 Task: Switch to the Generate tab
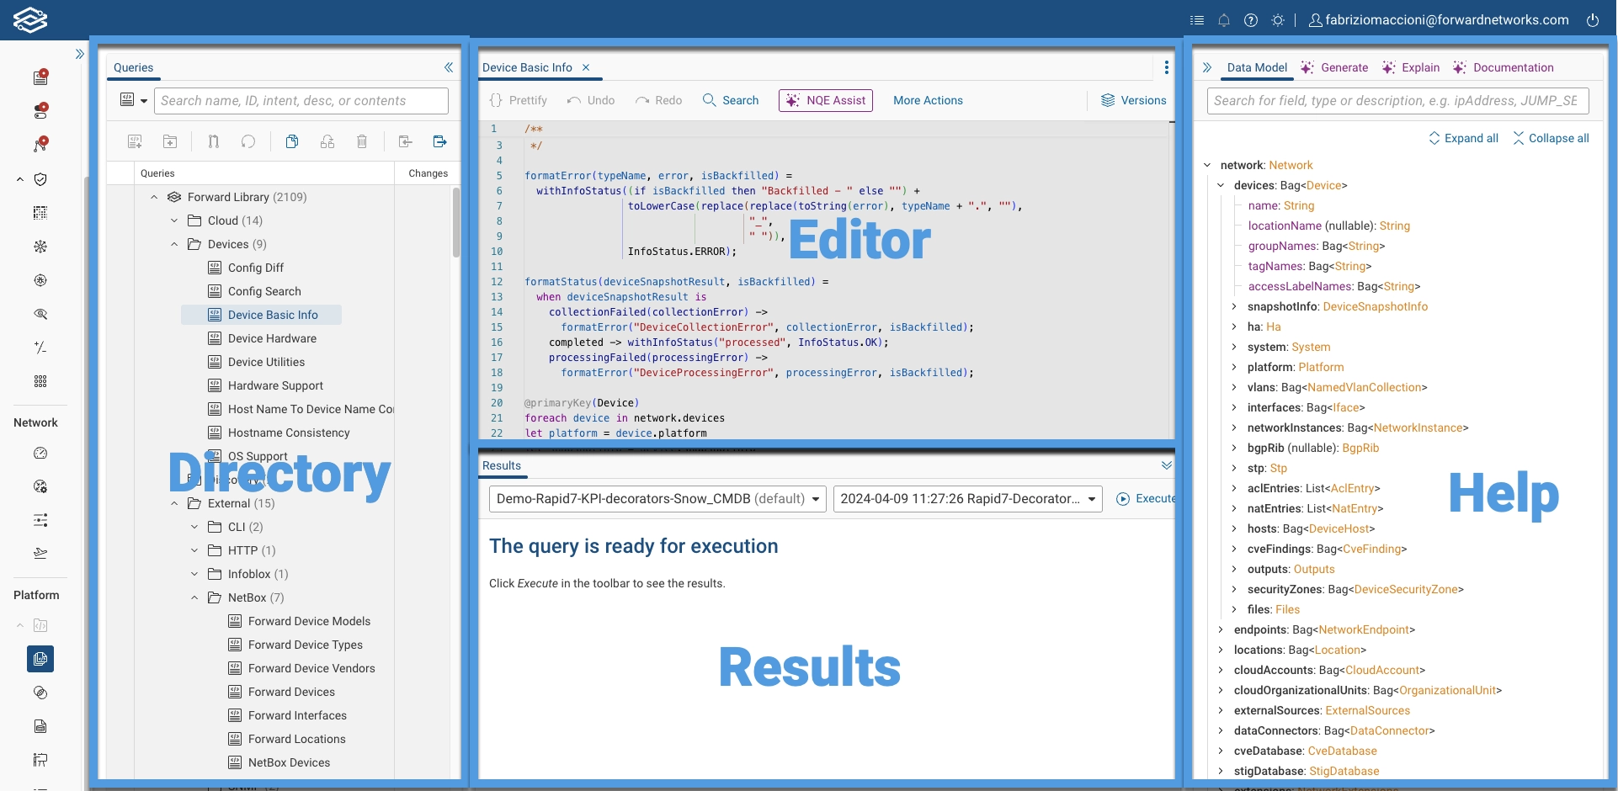(x=1334, y=67)
